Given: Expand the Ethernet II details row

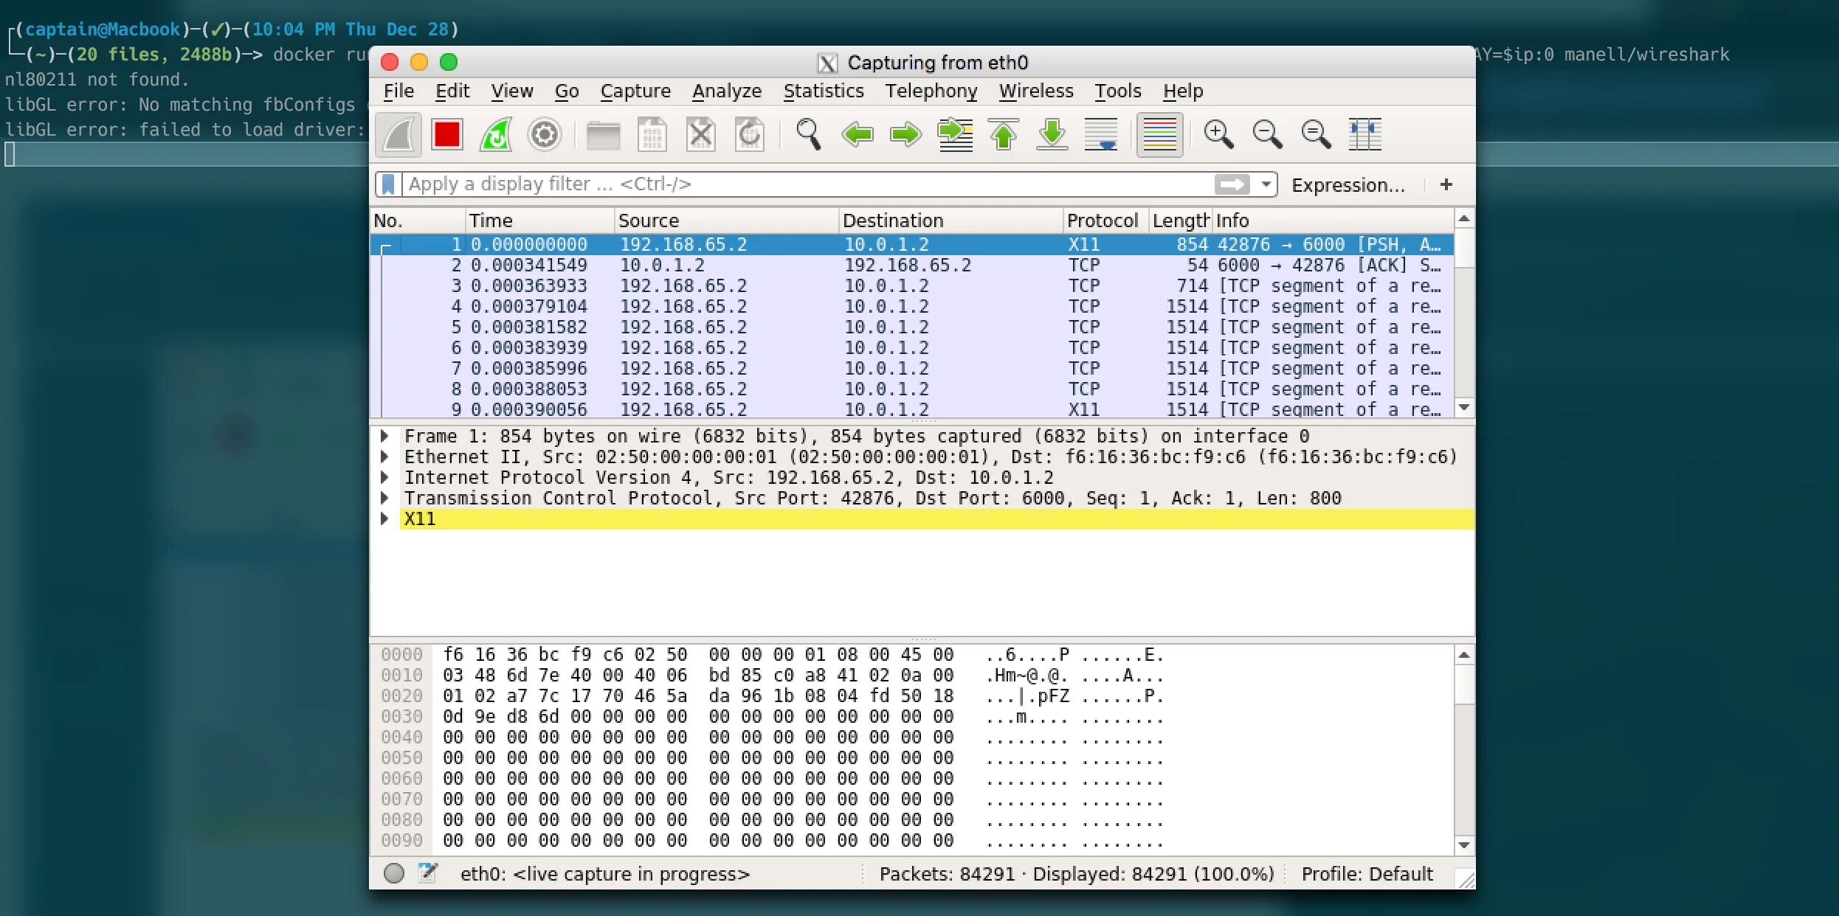Looking at the screenshot, I should [384, 457].
